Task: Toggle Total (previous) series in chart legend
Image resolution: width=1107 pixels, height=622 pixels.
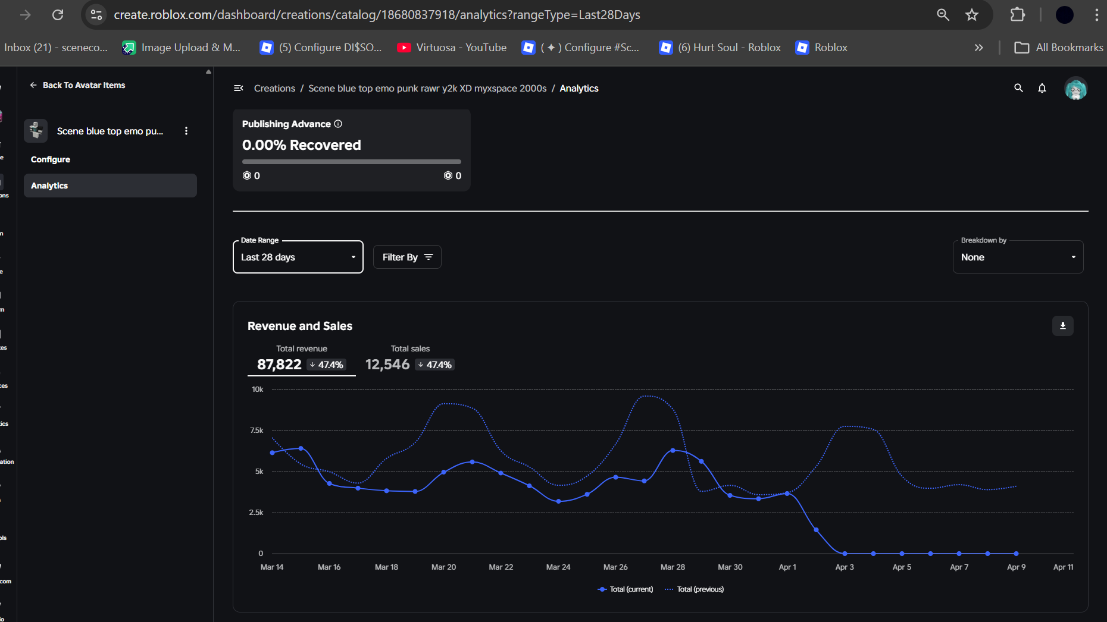Action: [694, 589]
